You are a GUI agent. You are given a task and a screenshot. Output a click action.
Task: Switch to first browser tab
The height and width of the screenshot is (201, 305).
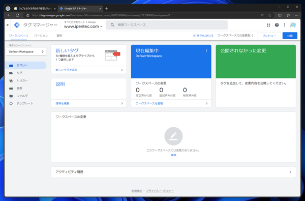point(35,9)
